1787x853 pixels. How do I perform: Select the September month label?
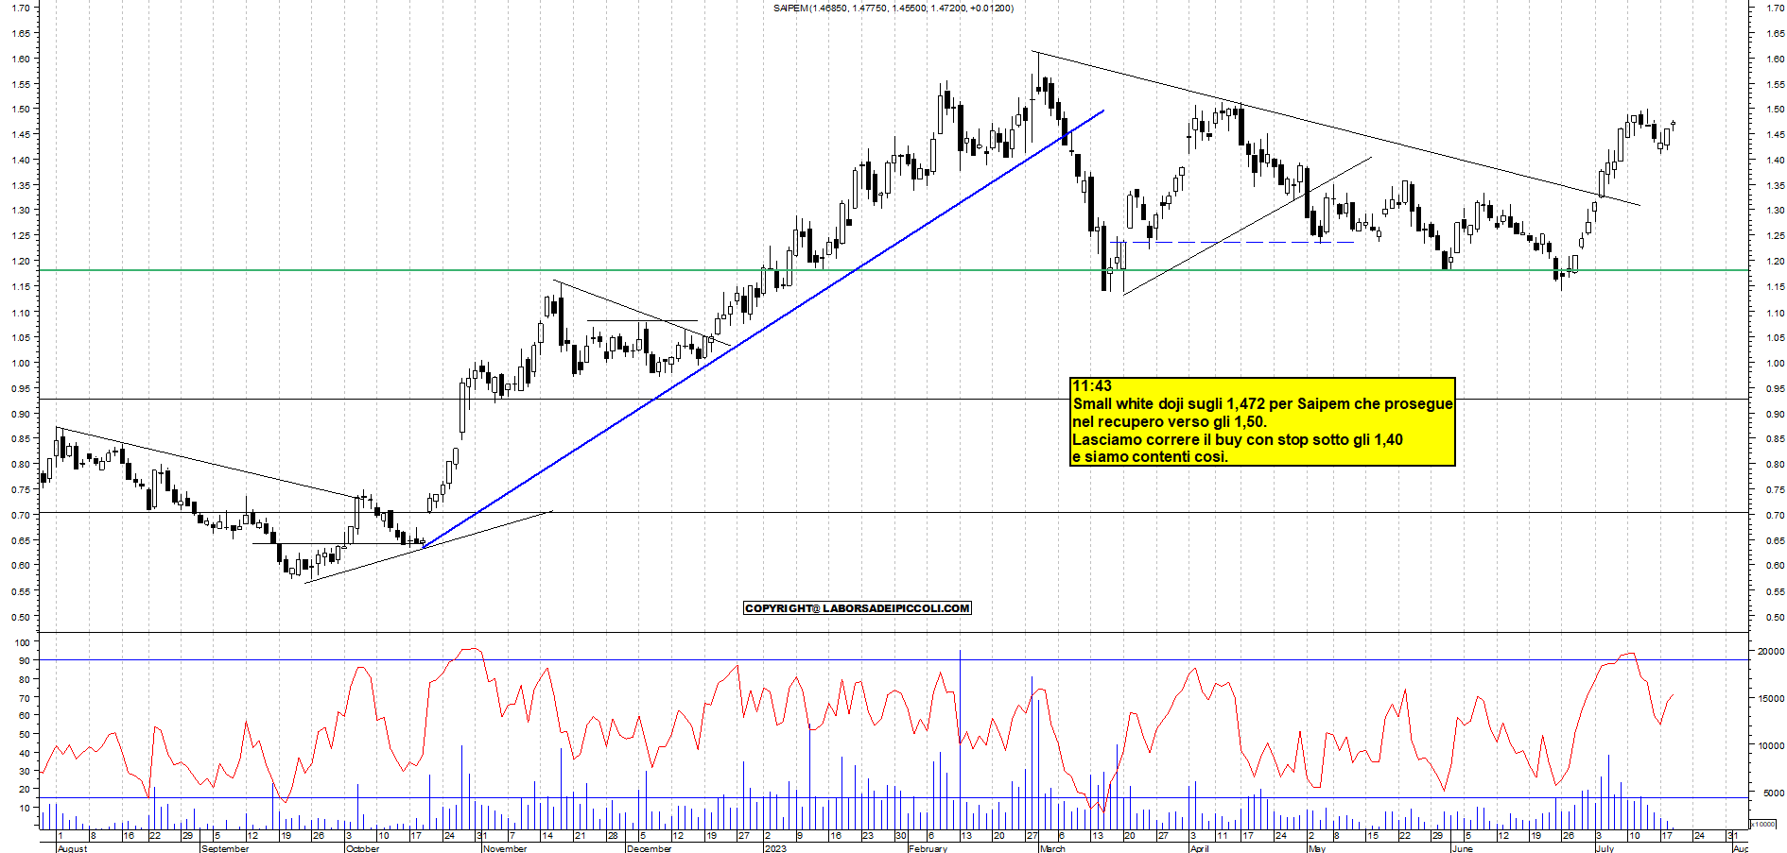pyautogui.click(x=225, y=848)
